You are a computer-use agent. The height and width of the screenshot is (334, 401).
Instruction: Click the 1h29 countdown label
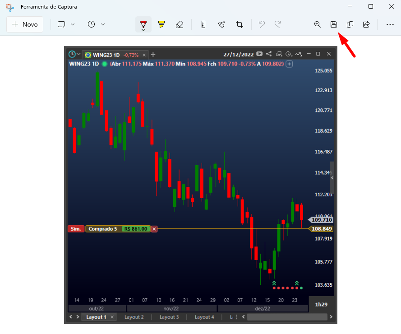click(x=321, y=305)
